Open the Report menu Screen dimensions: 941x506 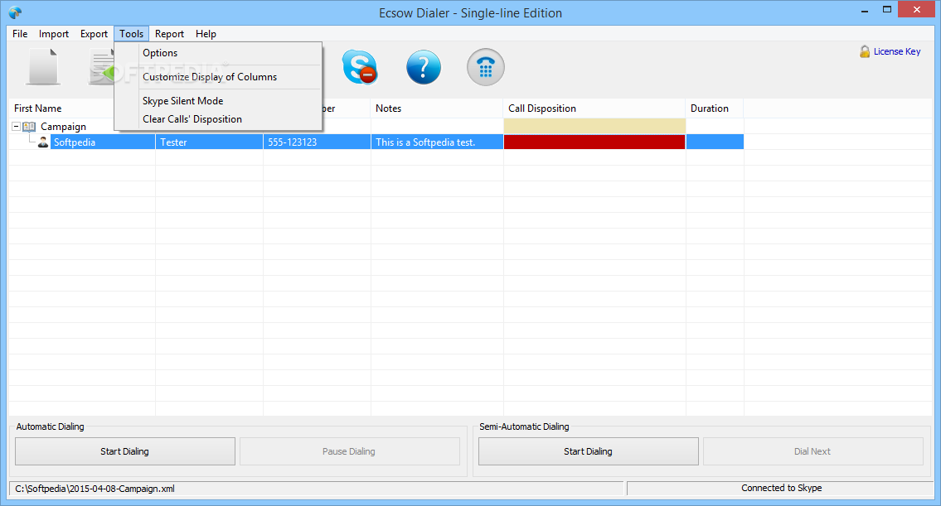coord(169,34)
